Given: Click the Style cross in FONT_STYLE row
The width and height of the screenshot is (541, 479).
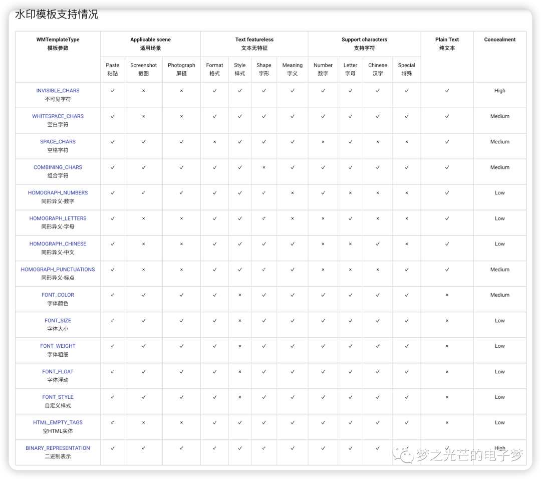Looking at the screenshot, I should 240,397.
